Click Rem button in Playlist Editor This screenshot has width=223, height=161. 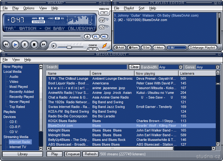click(x=134, y=48)
